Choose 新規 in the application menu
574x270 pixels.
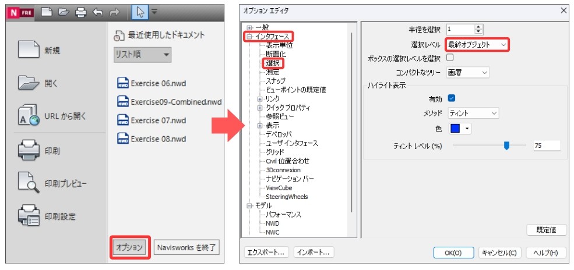[39, 51]
